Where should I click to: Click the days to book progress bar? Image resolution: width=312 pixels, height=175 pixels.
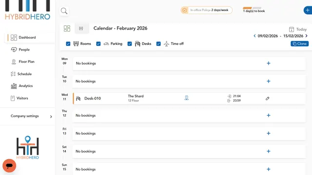(252, 8)
